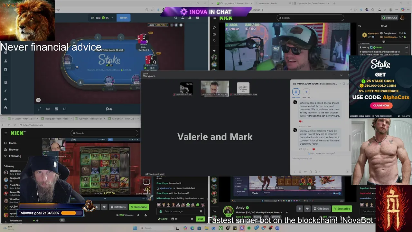Screen dimensions: 412x232
Task: Hide pinned BotRix message in Kick chat
Action: click(407, 47)
